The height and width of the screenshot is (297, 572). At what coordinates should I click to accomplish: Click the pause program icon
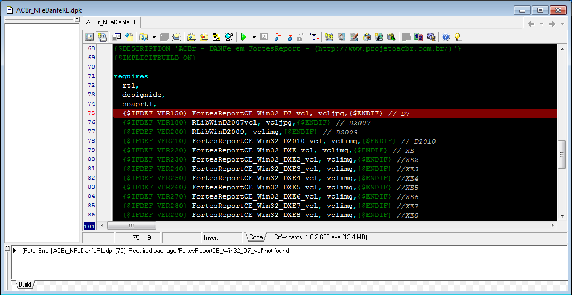[264, 37]
